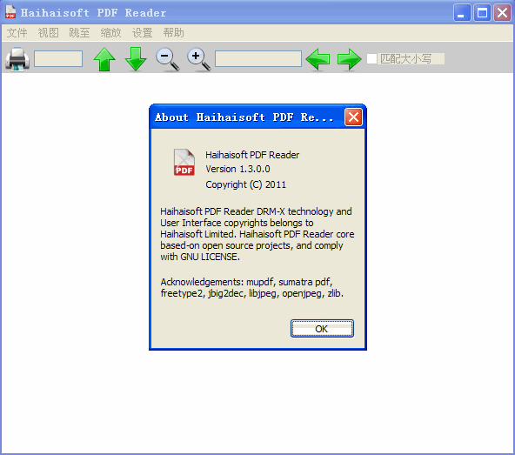This screenshot has height=455, width=515.
Task: Click the printer icon in toolbar
Action: point(17,59)
